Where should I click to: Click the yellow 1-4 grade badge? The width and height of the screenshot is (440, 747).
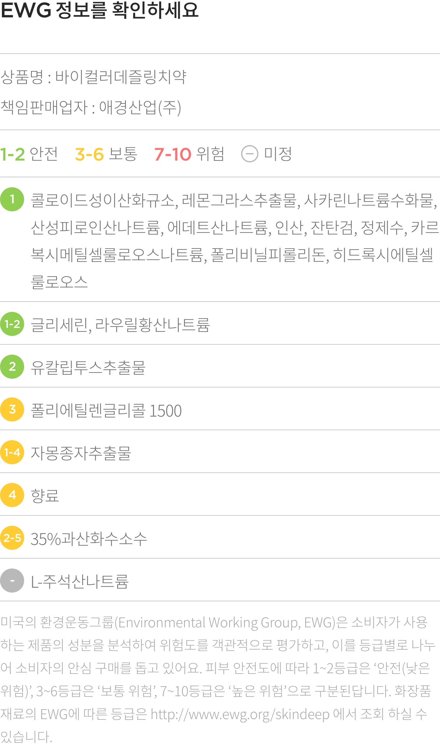[x=12, y=452]
